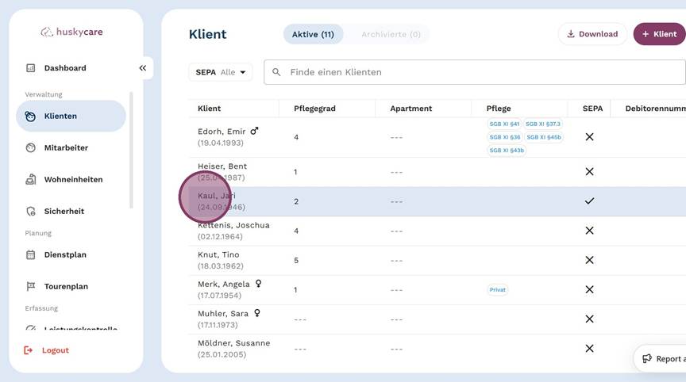Click the Download button

pyautogui.click(x=592, y=34)
